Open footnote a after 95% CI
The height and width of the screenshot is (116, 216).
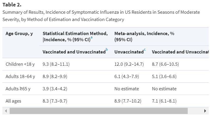click(x=92, y=38)
